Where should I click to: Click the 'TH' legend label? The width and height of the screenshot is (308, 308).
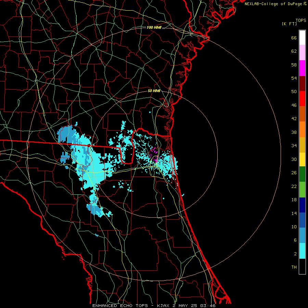(294, 267)
